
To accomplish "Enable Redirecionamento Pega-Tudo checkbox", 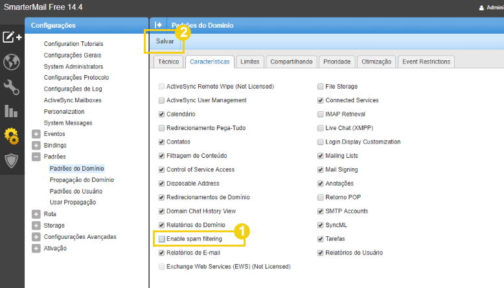I will click(162, 128).
